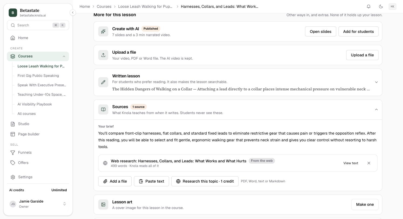
Task: Click the Betastate workspace logo
Action: (x=13, y=13)
